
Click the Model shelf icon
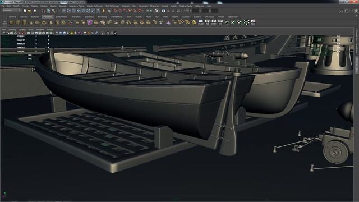coord(201,22)
